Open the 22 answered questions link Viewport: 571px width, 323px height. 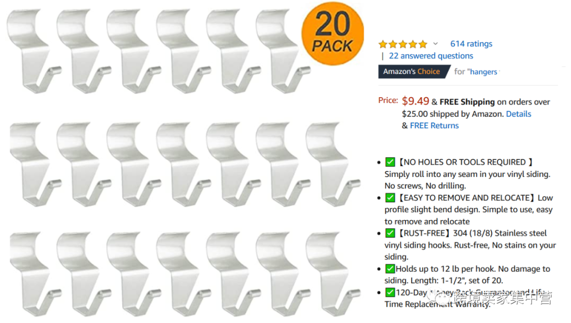point(431,56)
